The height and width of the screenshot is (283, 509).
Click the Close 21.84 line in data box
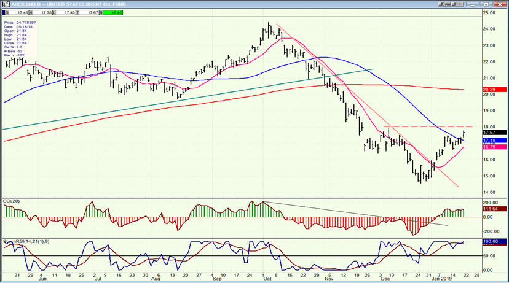pyautogui.click(x=15, y=43)
